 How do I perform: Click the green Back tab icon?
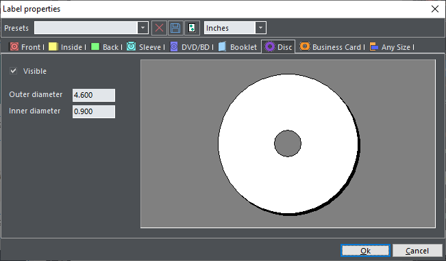95,46
